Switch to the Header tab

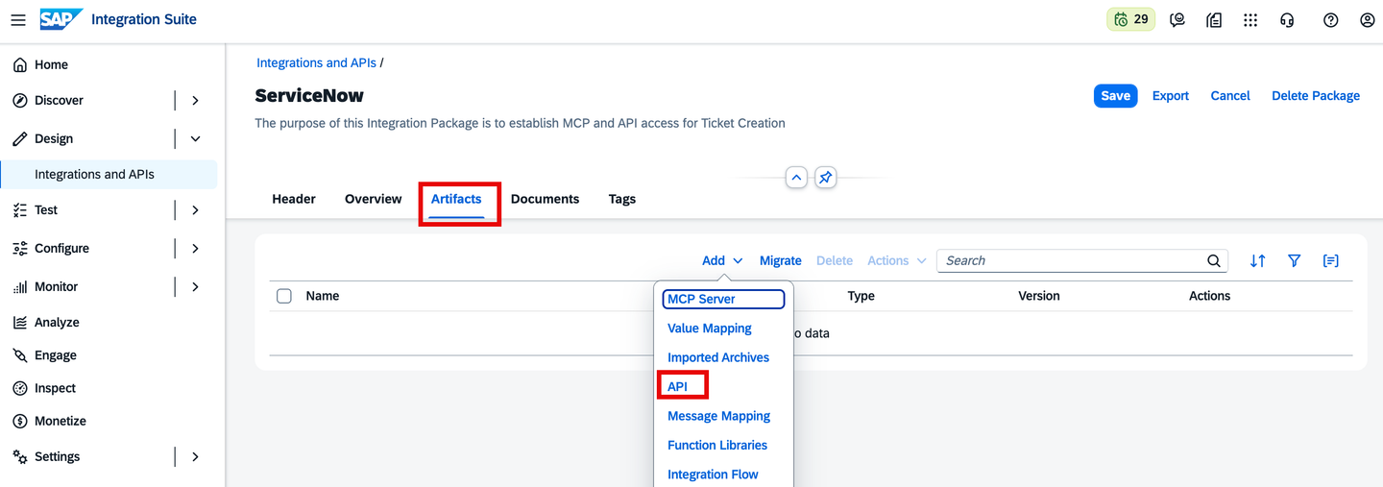pos(294,199)
